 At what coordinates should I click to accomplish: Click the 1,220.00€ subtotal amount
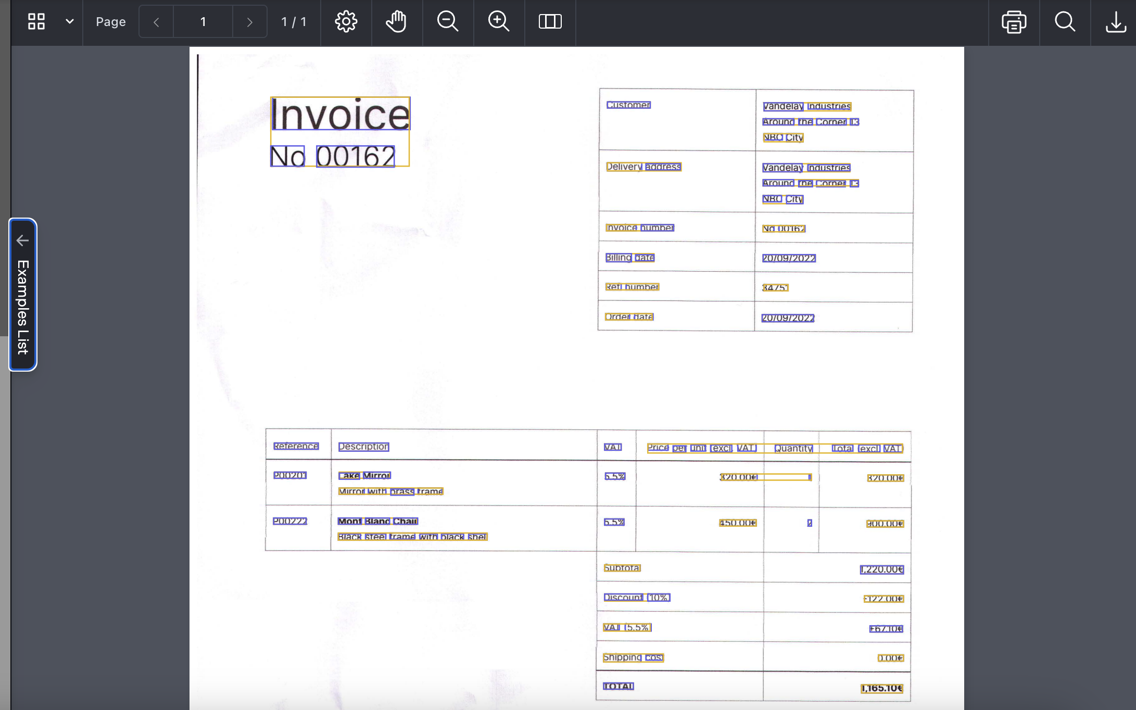(882, 569)
